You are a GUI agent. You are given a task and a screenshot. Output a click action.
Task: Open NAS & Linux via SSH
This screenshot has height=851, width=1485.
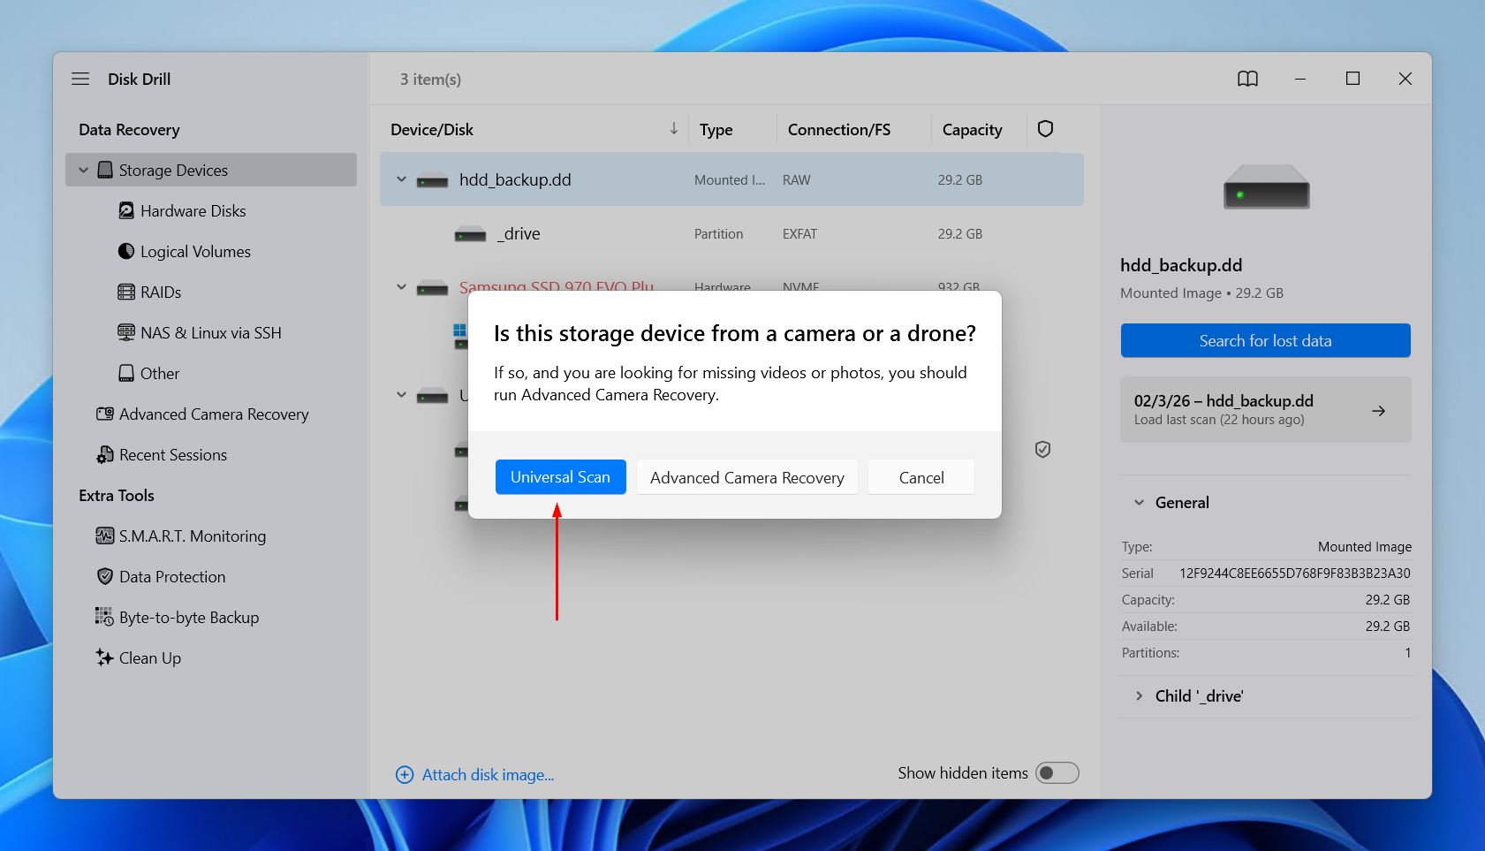tap(210, 332)
